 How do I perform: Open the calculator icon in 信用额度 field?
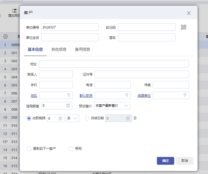point(68,106)
